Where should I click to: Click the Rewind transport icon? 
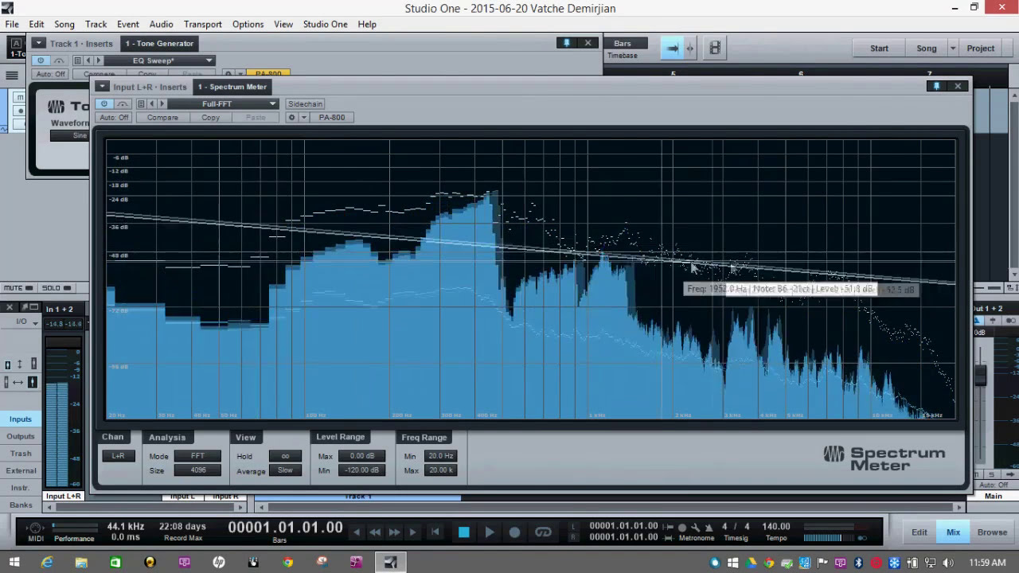click(x=375, y=532)
